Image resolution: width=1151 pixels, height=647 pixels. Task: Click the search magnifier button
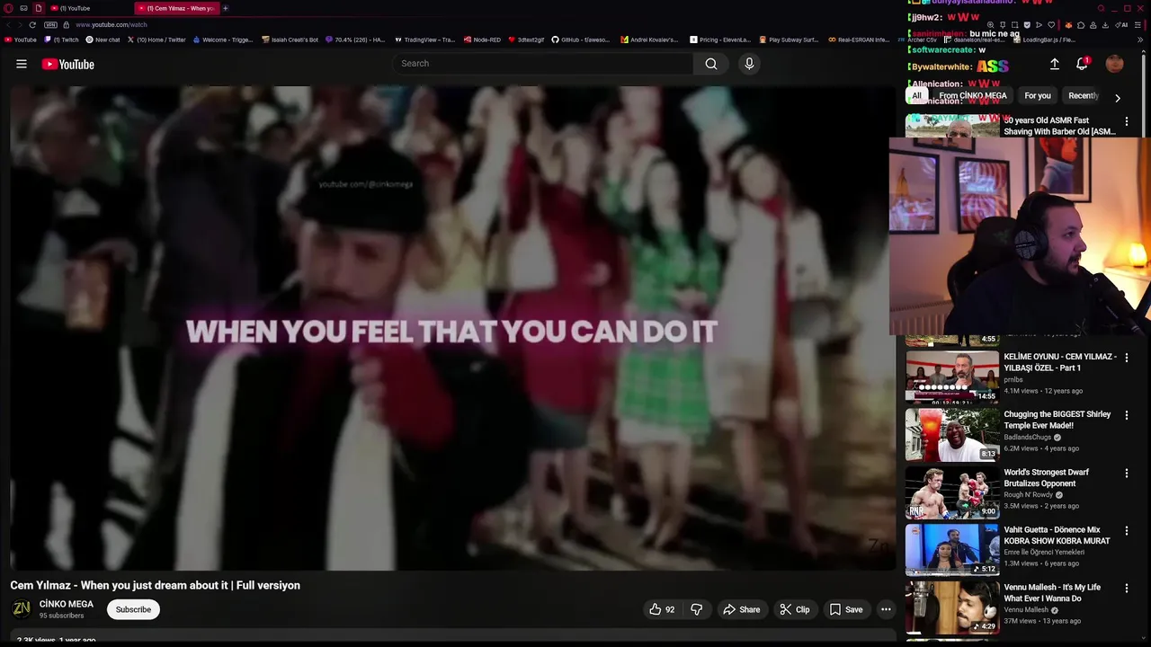[711, 64]
